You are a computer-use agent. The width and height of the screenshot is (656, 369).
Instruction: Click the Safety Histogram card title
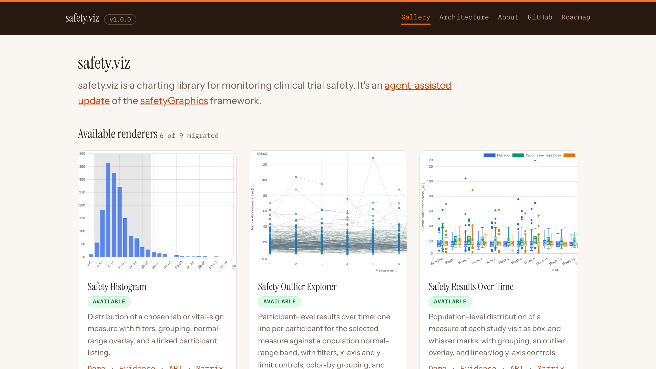[117, 287]
